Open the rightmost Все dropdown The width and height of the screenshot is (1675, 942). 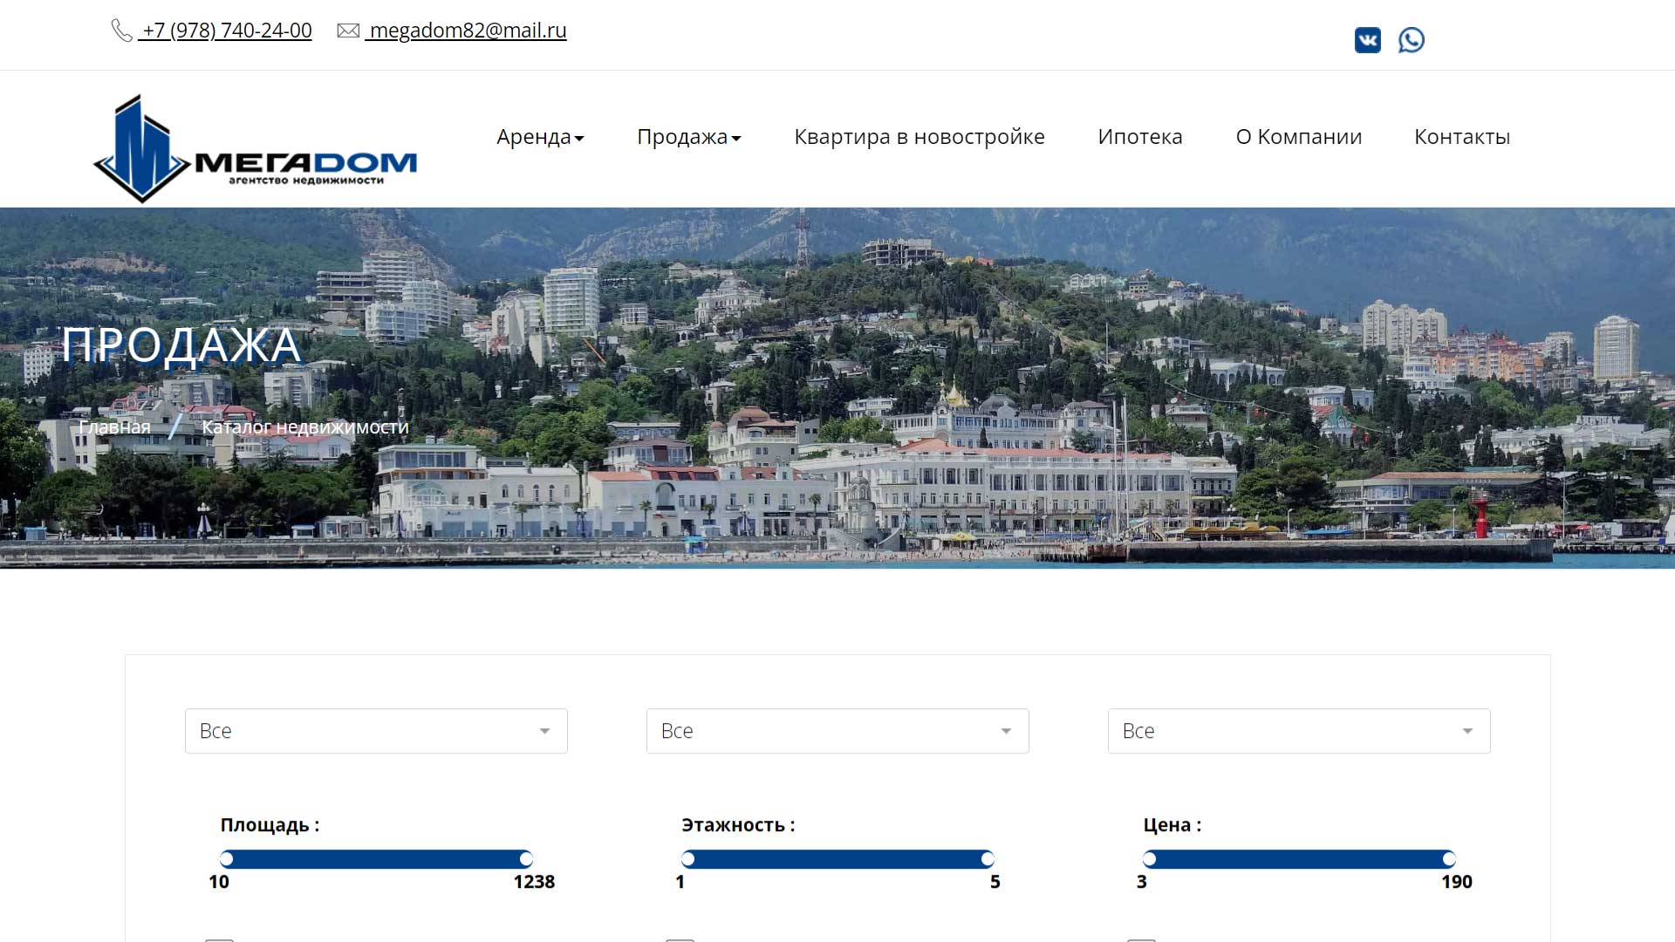click(1298, 731)
